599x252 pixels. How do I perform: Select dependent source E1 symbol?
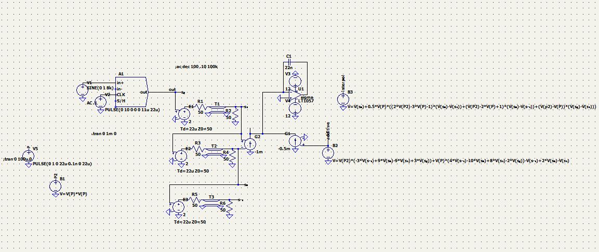[184, 114]
